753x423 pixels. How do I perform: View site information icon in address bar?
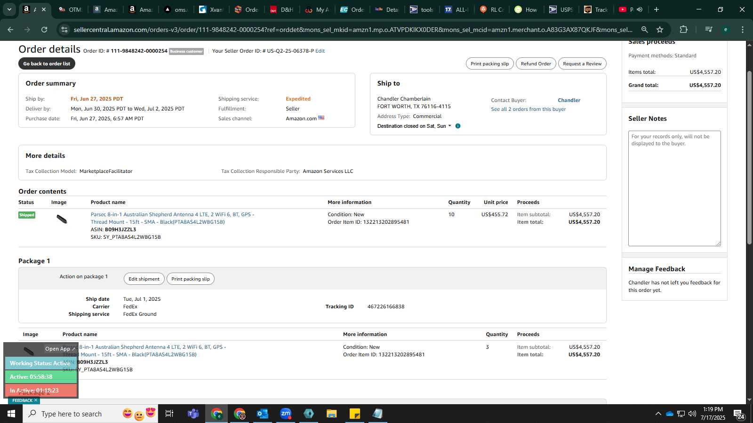[64, 30]
